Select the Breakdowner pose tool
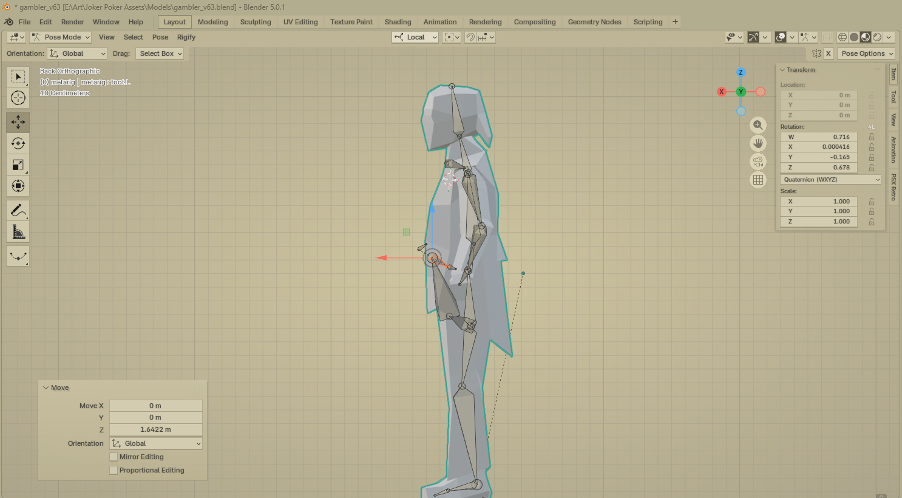Viewport: 902px width, 498px height. [x=18, y=256]
